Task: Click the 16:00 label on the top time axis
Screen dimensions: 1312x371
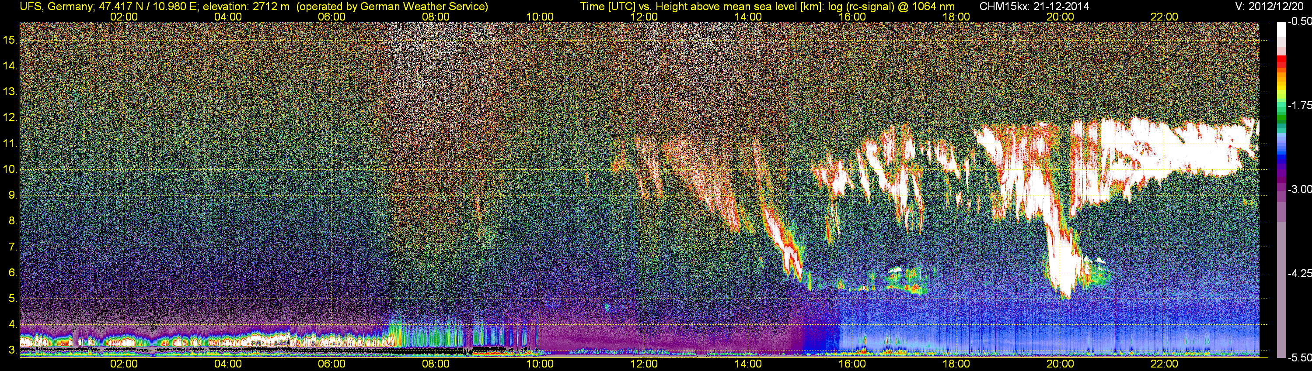Action: click(x=852, y=17)
